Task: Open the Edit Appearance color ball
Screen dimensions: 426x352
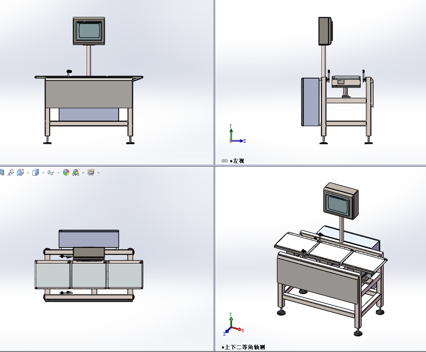Action: pyautogui.click(x=66, y=172)
